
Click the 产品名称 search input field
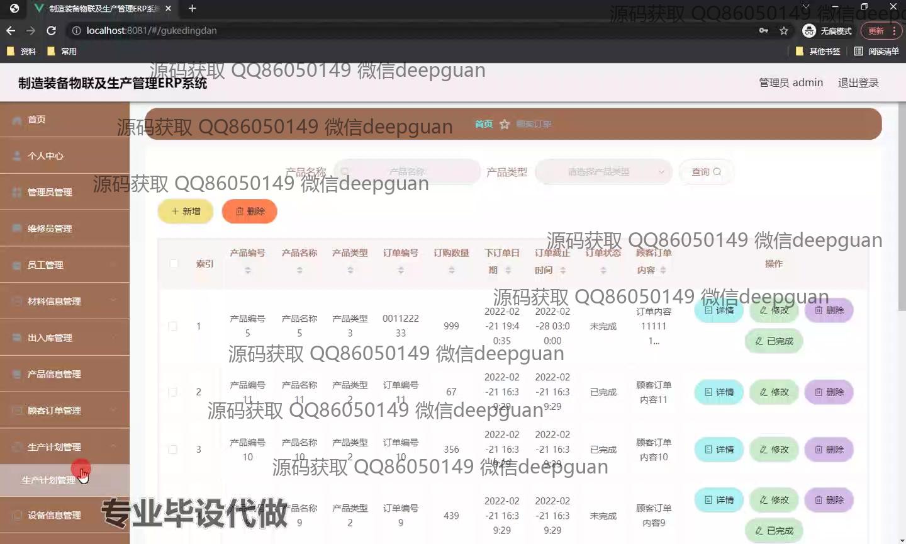click(407, 172)
